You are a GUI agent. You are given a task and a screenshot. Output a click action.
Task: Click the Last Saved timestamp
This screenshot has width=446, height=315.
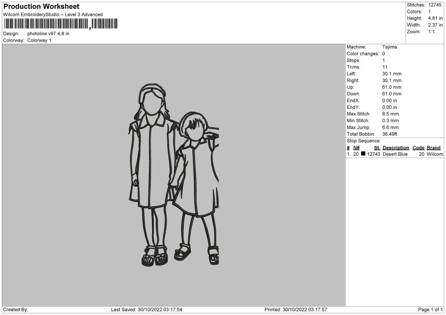[147, 309]
